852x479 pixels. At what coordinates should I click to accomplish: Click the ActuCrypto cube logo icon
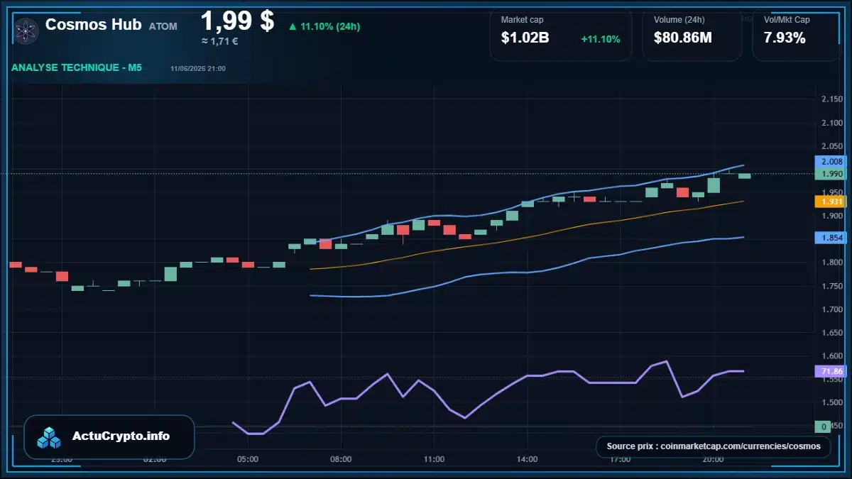50,437
